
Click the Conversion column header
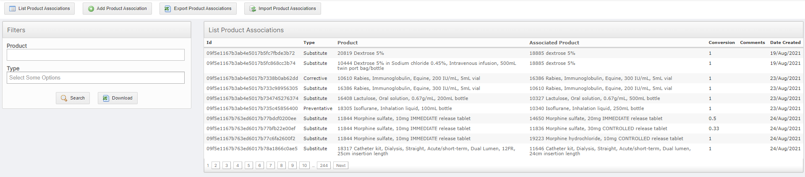tap(721, 43)
